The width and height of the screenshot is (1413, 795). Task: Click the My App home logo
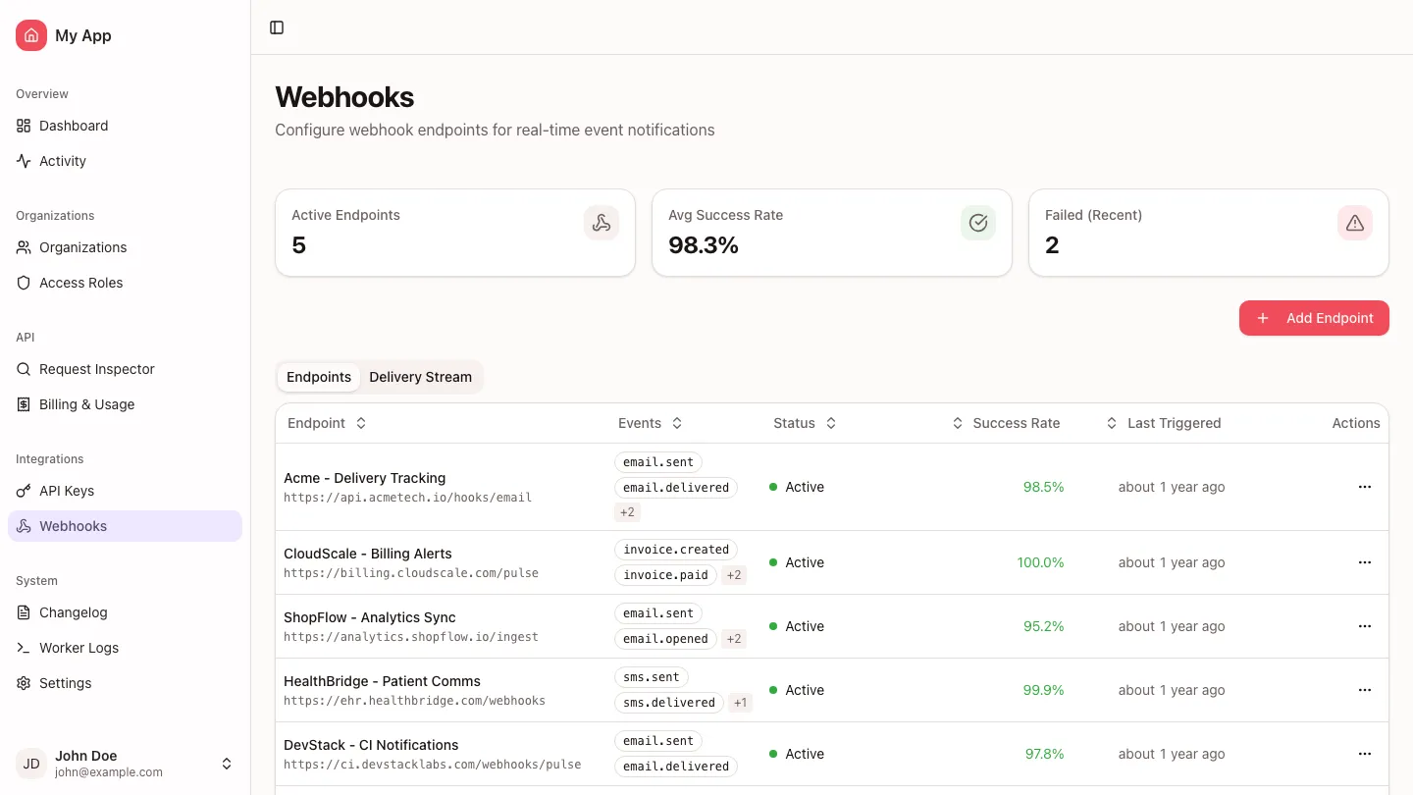pyautogui.click(x=30, y=35)
